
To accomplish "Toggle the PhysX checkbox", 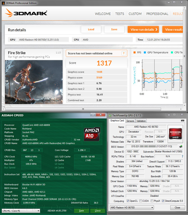I will click(x=152, y=201).
